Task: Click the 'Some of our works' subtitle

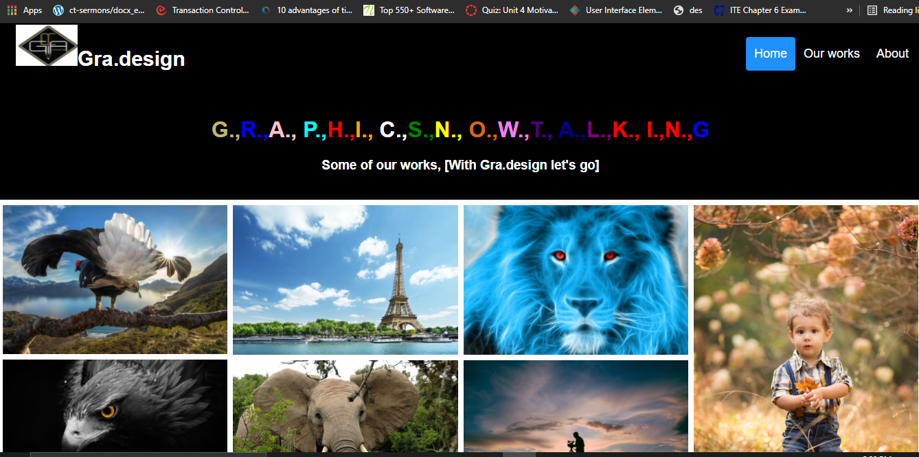Action: [460, 165]
